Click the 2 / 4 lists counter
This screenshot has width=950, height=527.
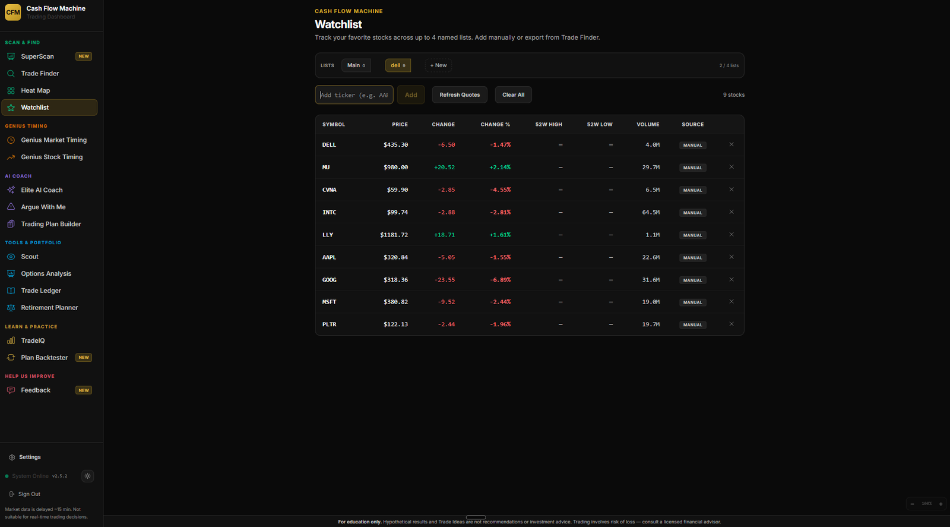[729, 65]
